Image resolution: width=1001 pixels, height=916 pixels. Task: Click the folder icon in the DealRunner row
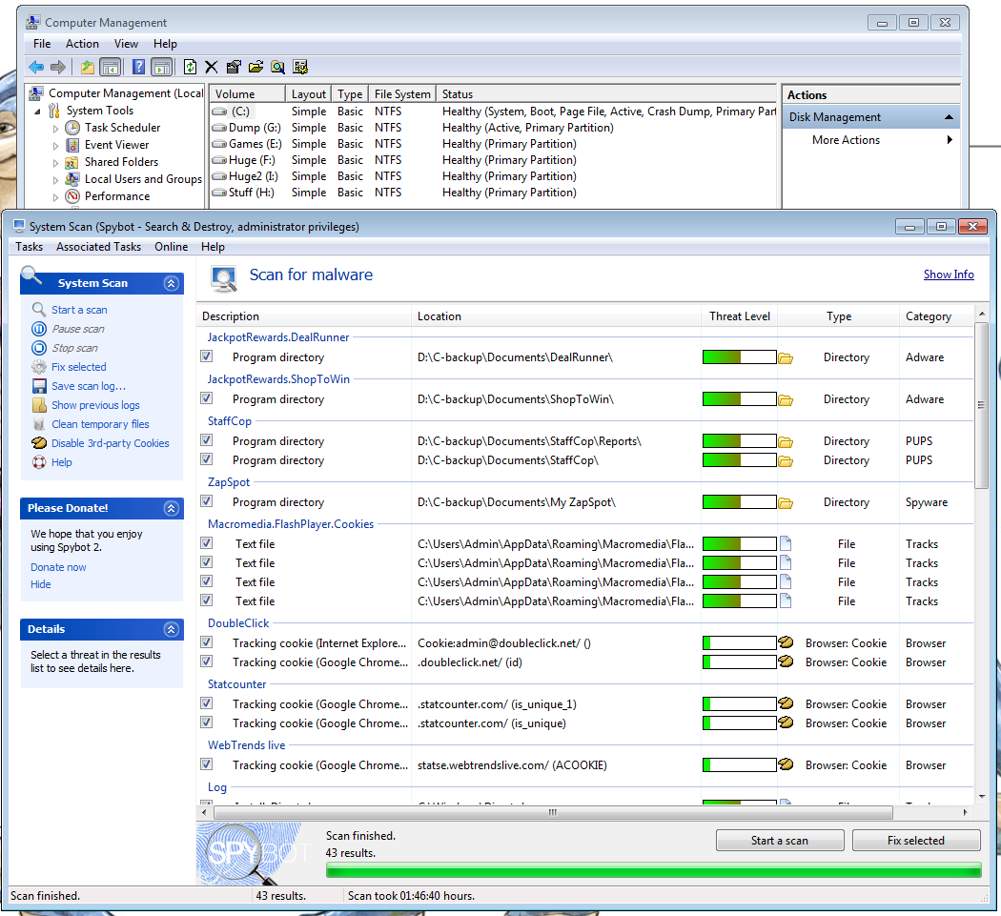[x=786, y=358]
